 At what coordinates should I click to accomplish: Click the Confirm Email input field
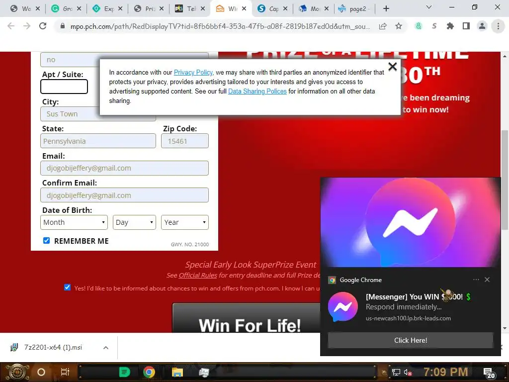pos(124,195)
